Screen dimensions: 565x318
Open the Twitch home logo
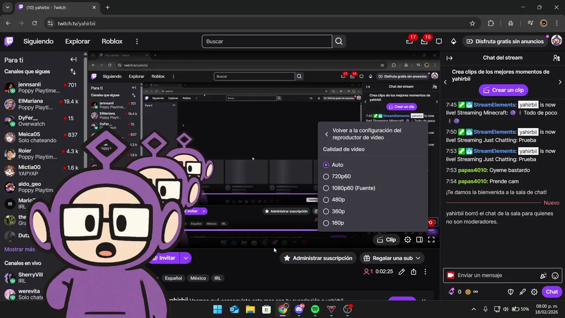click(9, 42)
